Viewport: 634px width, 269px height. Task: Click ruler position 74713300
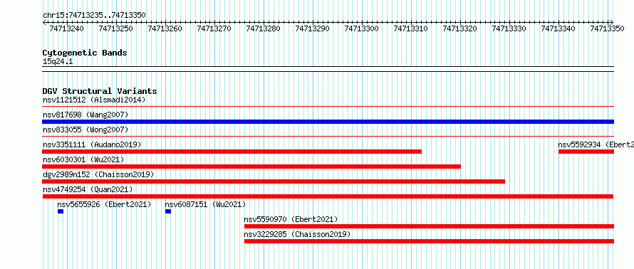(x=362, y=28)
